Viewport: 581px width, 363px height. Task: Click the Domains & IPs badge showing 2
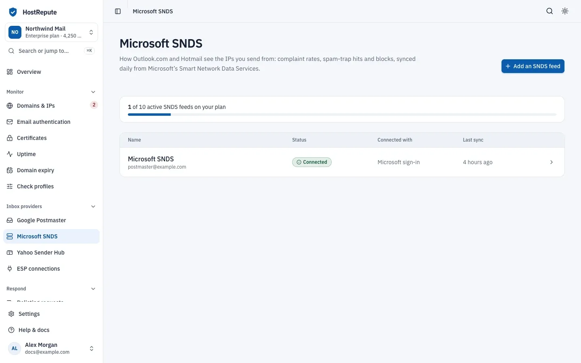pos(94,105)
